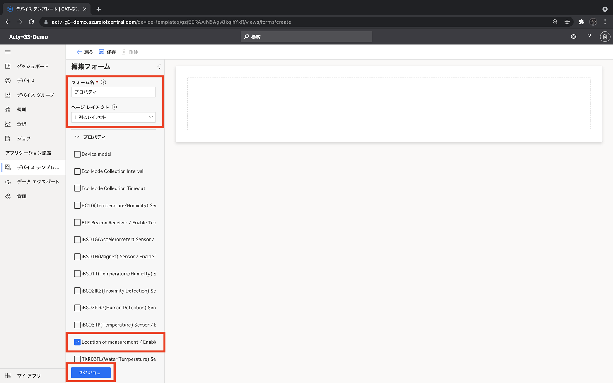Click the 管理 people icon
Screen dimensions: 613x383
coord(8,196)
